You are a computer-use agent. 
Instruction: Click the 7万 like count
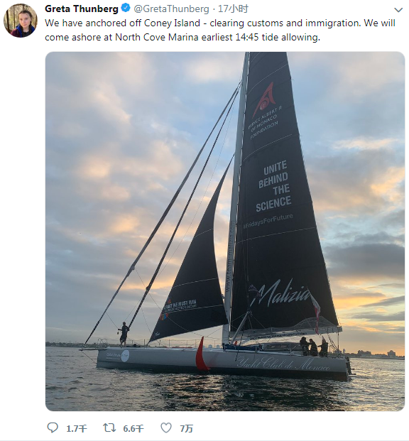(186, 429)
